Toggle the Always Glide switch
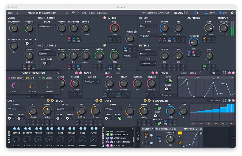Viewport: 242px width, 156px height. point(29,43)
